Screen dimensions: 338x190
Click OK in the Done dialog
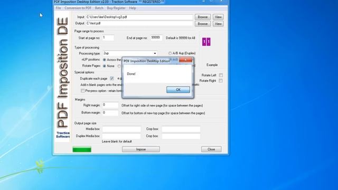[178, 90]
